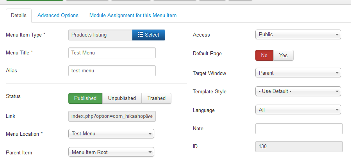Open the Advanced Options tab
This screenshot has height=161, width=351.
(x=58, y=16)
